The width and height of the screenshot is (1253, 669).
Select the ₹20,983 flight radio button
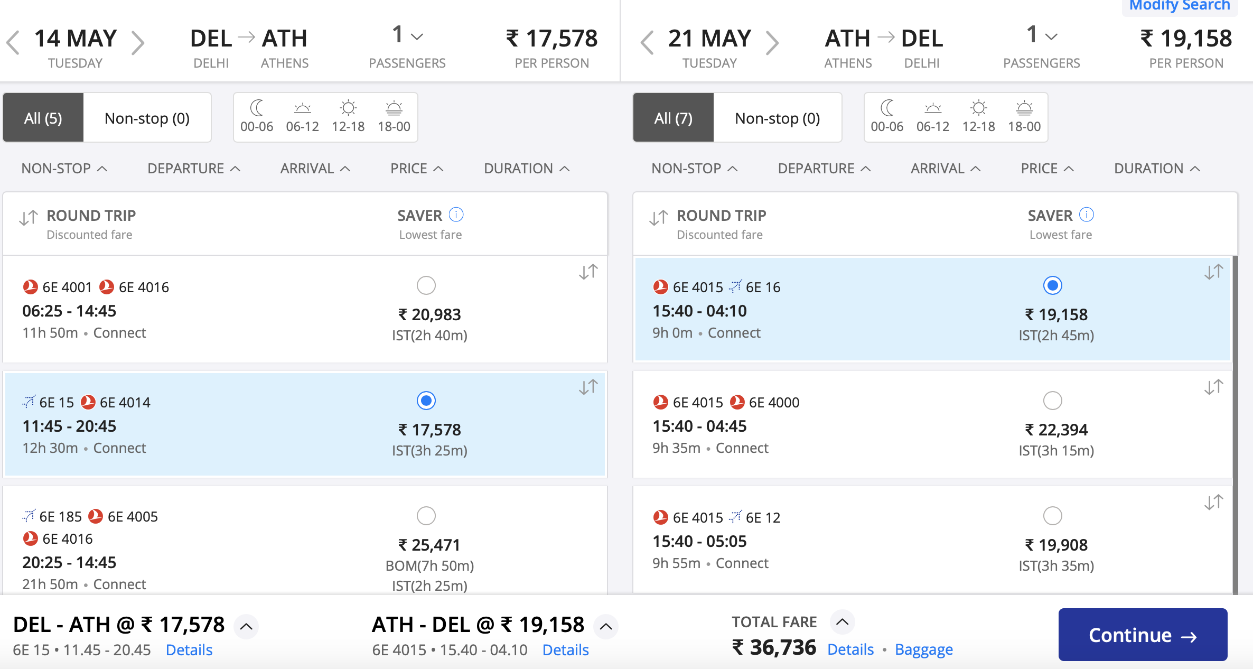pos(426,285)
